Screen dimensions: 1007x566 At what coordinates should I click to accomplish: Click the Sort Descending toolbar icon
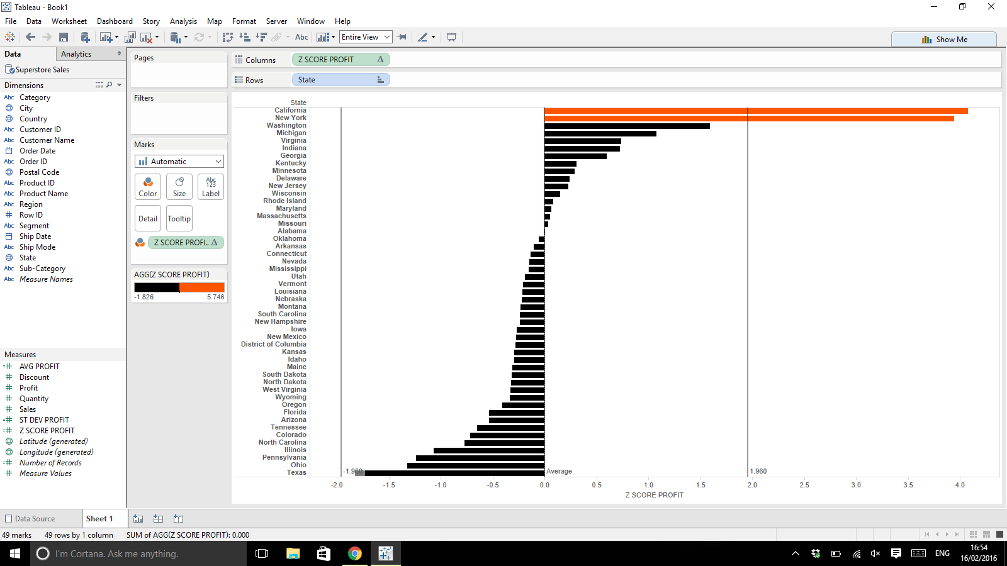261,37
